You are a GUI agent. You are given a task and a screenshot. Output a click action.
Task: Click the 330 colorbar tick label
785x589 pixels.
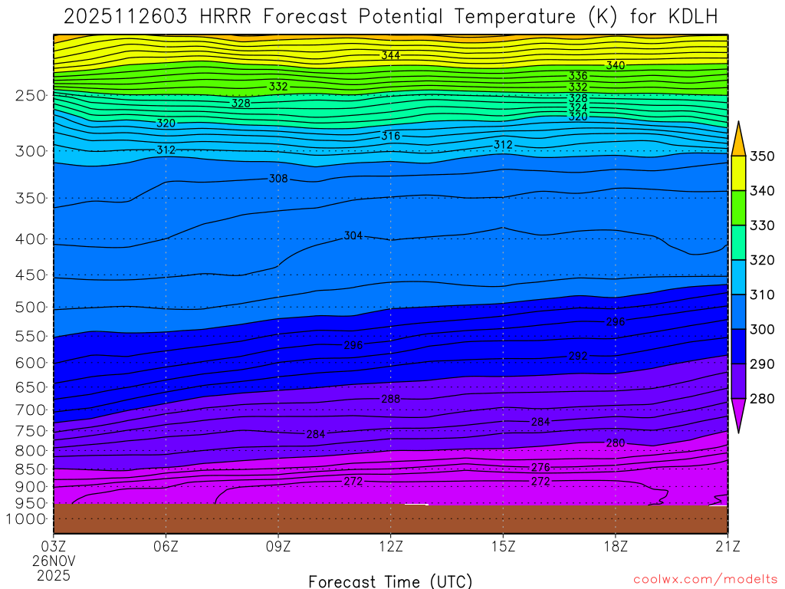(762, 225)
